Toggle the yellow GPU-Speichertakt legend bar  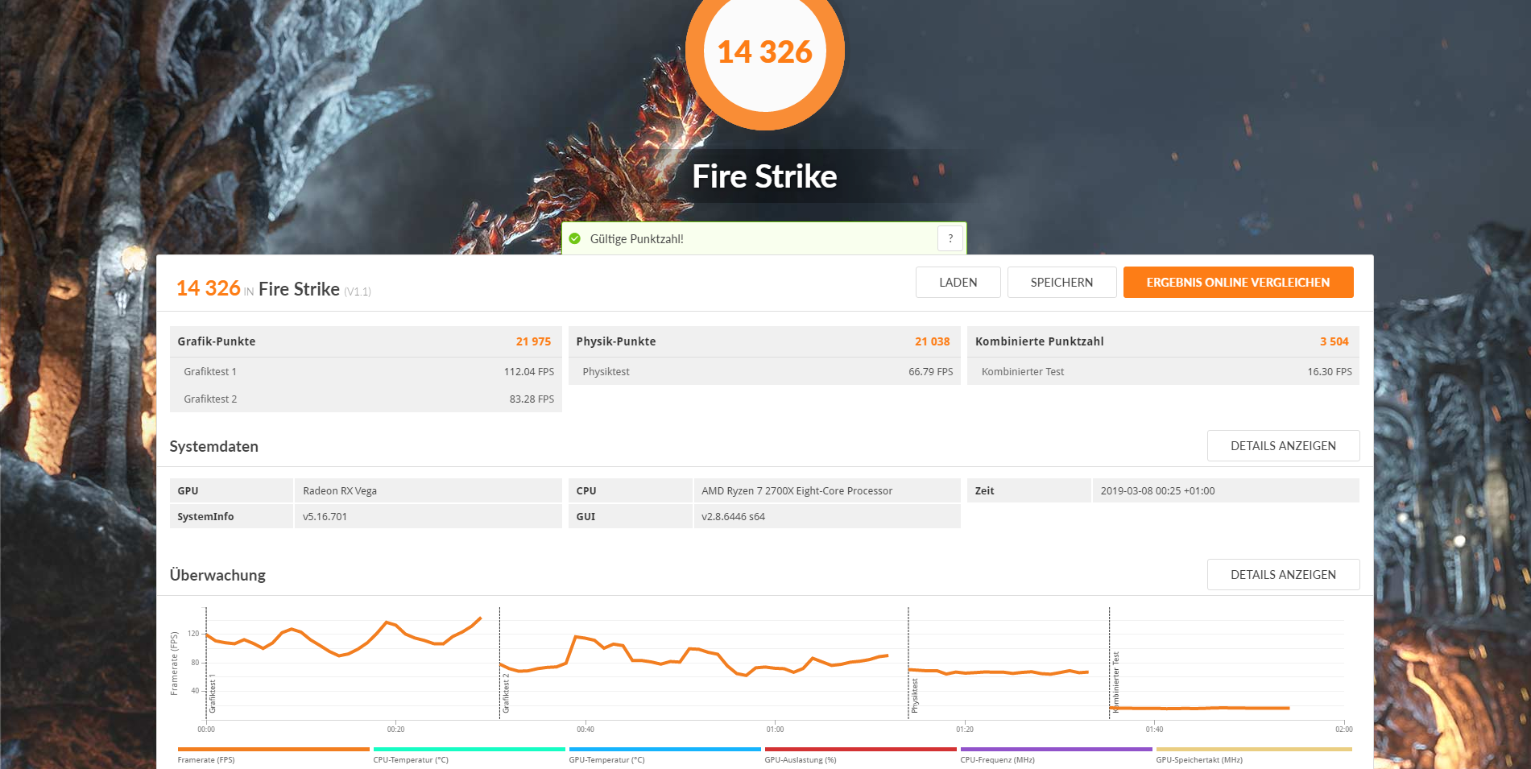[1253, 750]
